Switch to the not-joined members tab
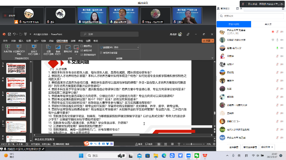This screenshot has height=160, width=286. [x=268, y=24]
